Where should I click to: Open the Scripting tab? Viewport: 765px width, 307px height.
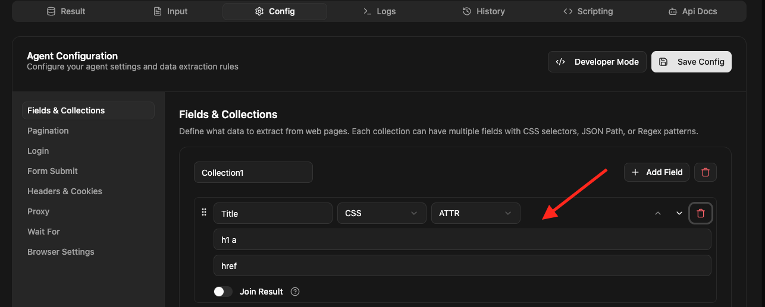tap(588, 11)
